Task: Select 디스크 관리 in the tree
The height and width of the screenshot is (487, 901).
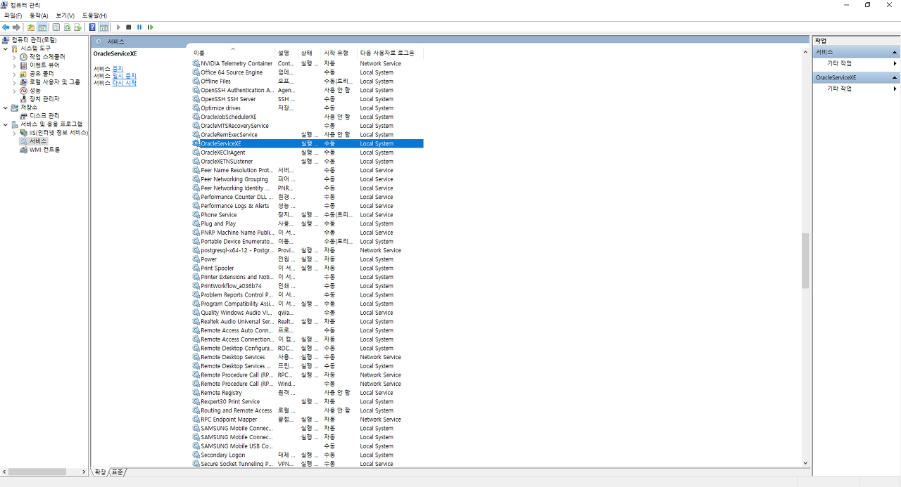Action: click(44, 116)
